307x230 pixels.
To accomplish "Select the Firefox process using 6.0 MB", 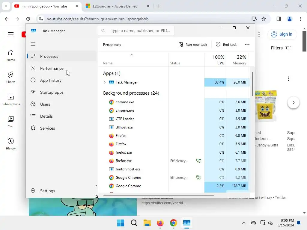I will click(174, 136).
